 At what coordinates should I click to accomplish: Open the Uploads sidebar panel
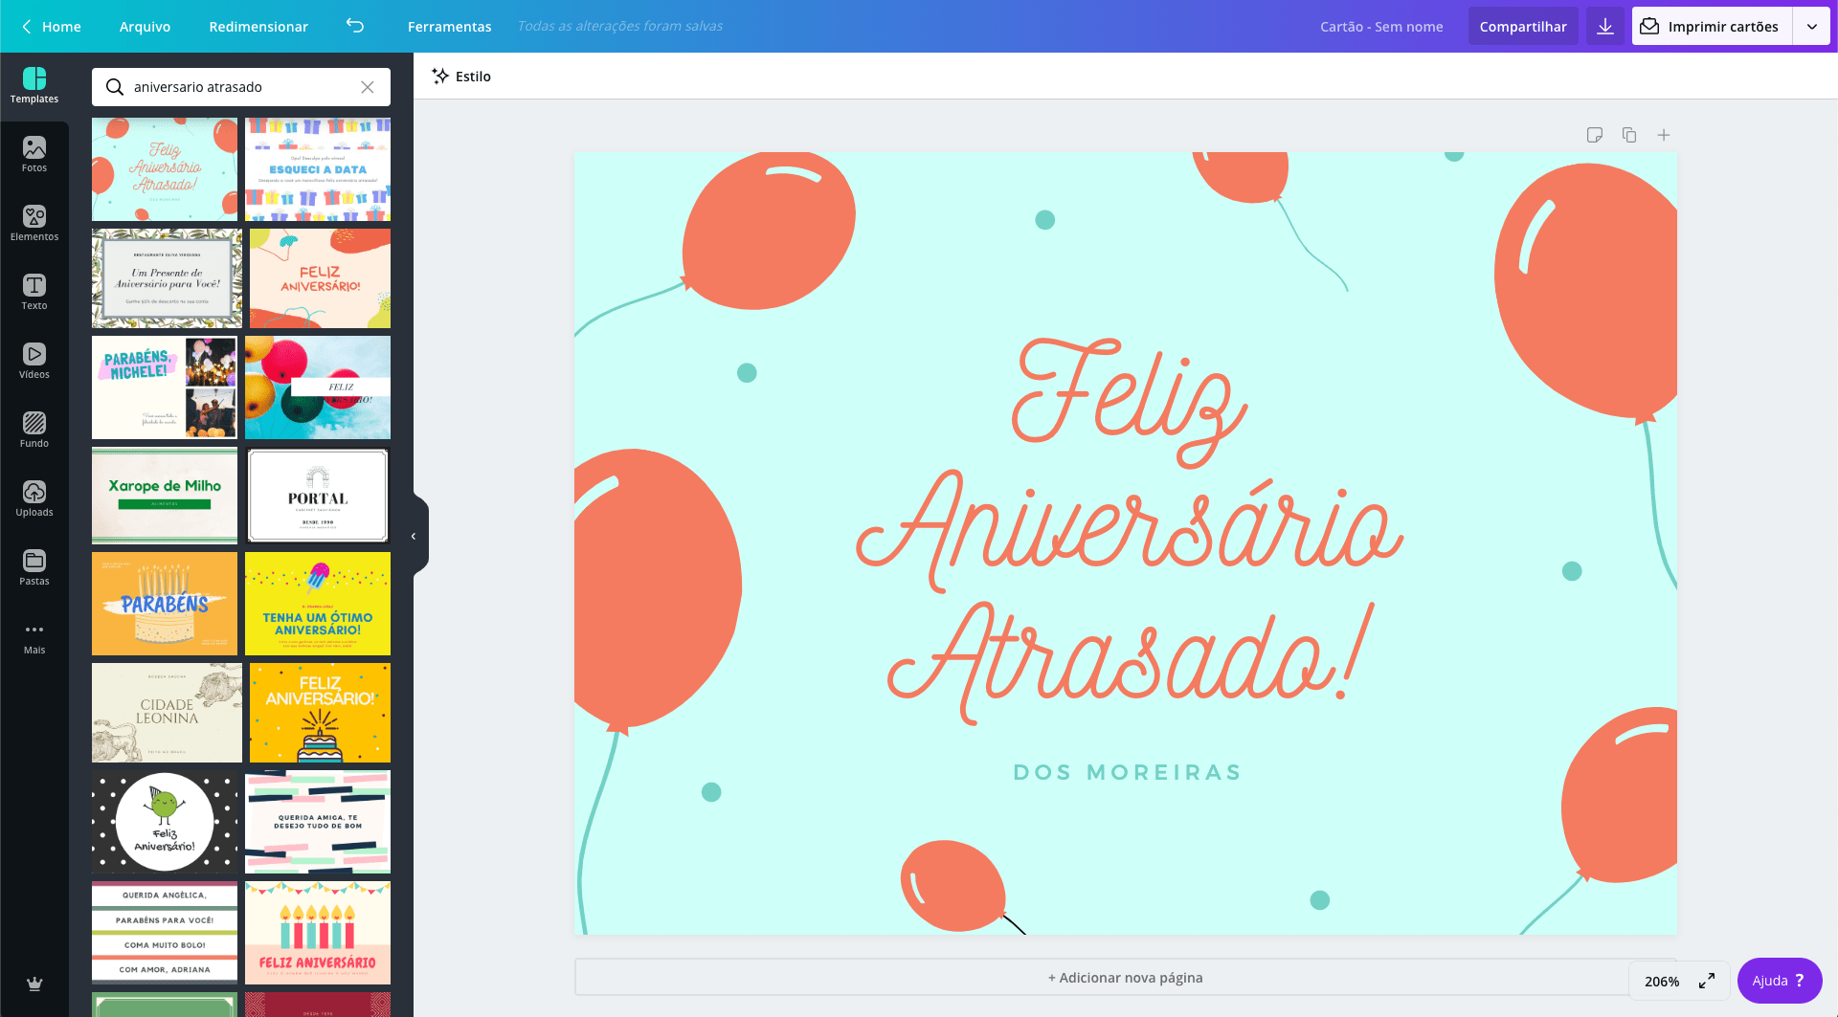[x=34, y=499]
